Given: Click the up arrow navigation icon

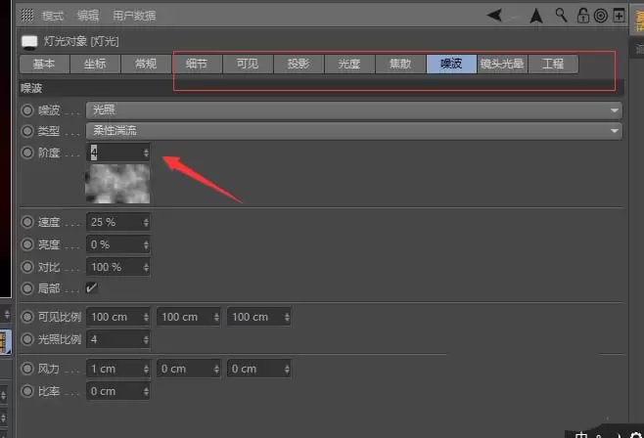Looking at the screenshot, I should [x=535, y=16].
